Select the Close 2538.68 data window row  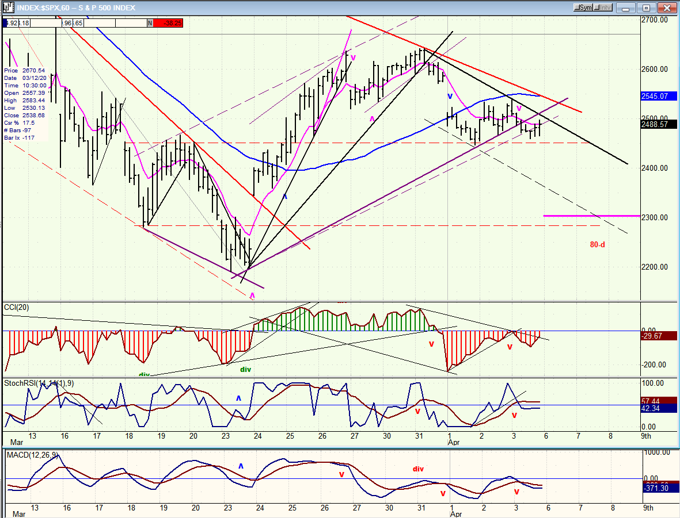click(x=25, y=115)
